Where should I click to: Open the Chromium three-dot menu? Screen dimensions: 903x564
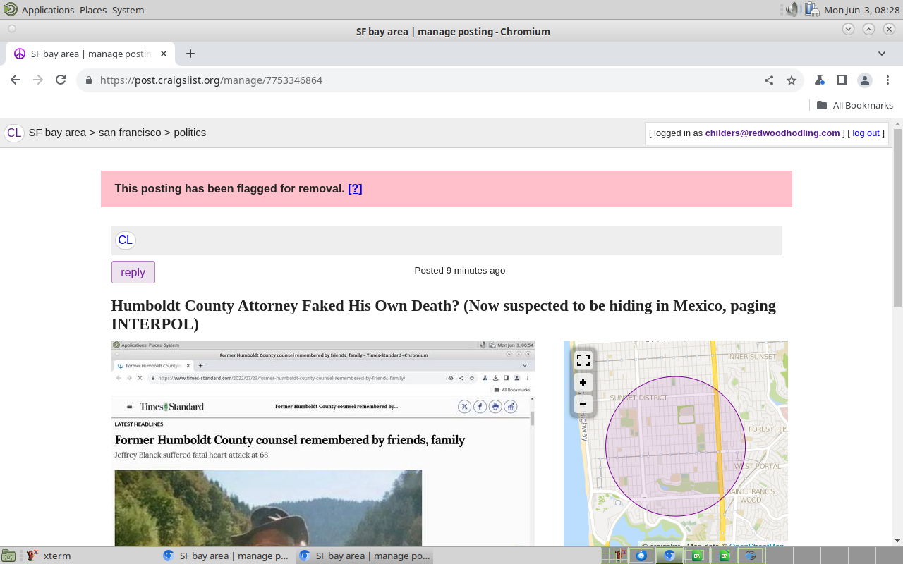pos(887,80)
